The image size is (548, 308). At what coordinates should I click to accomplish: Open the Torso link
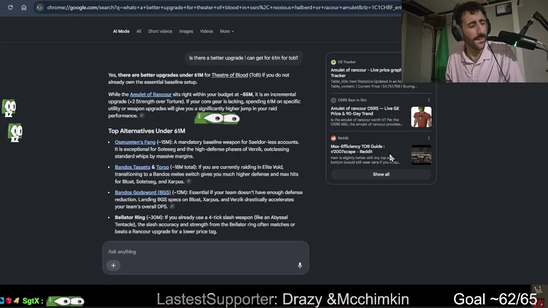point(162,167)
